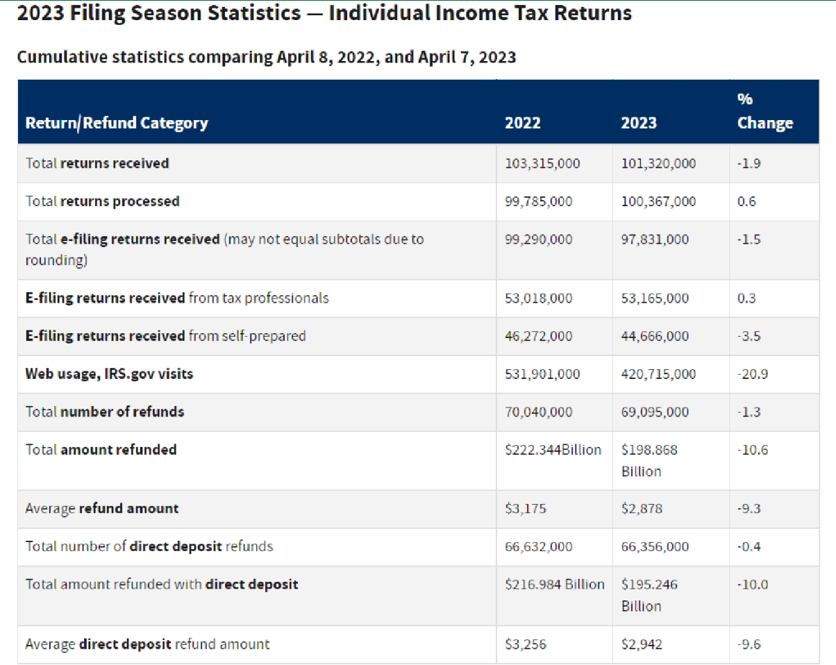Select the $2,878 average refund value
This screenshot has width=836, height=665.
642,509
